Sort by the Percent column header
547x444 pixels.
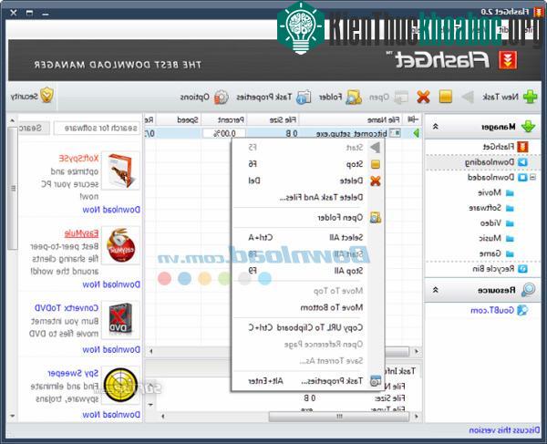pos(224,120)
